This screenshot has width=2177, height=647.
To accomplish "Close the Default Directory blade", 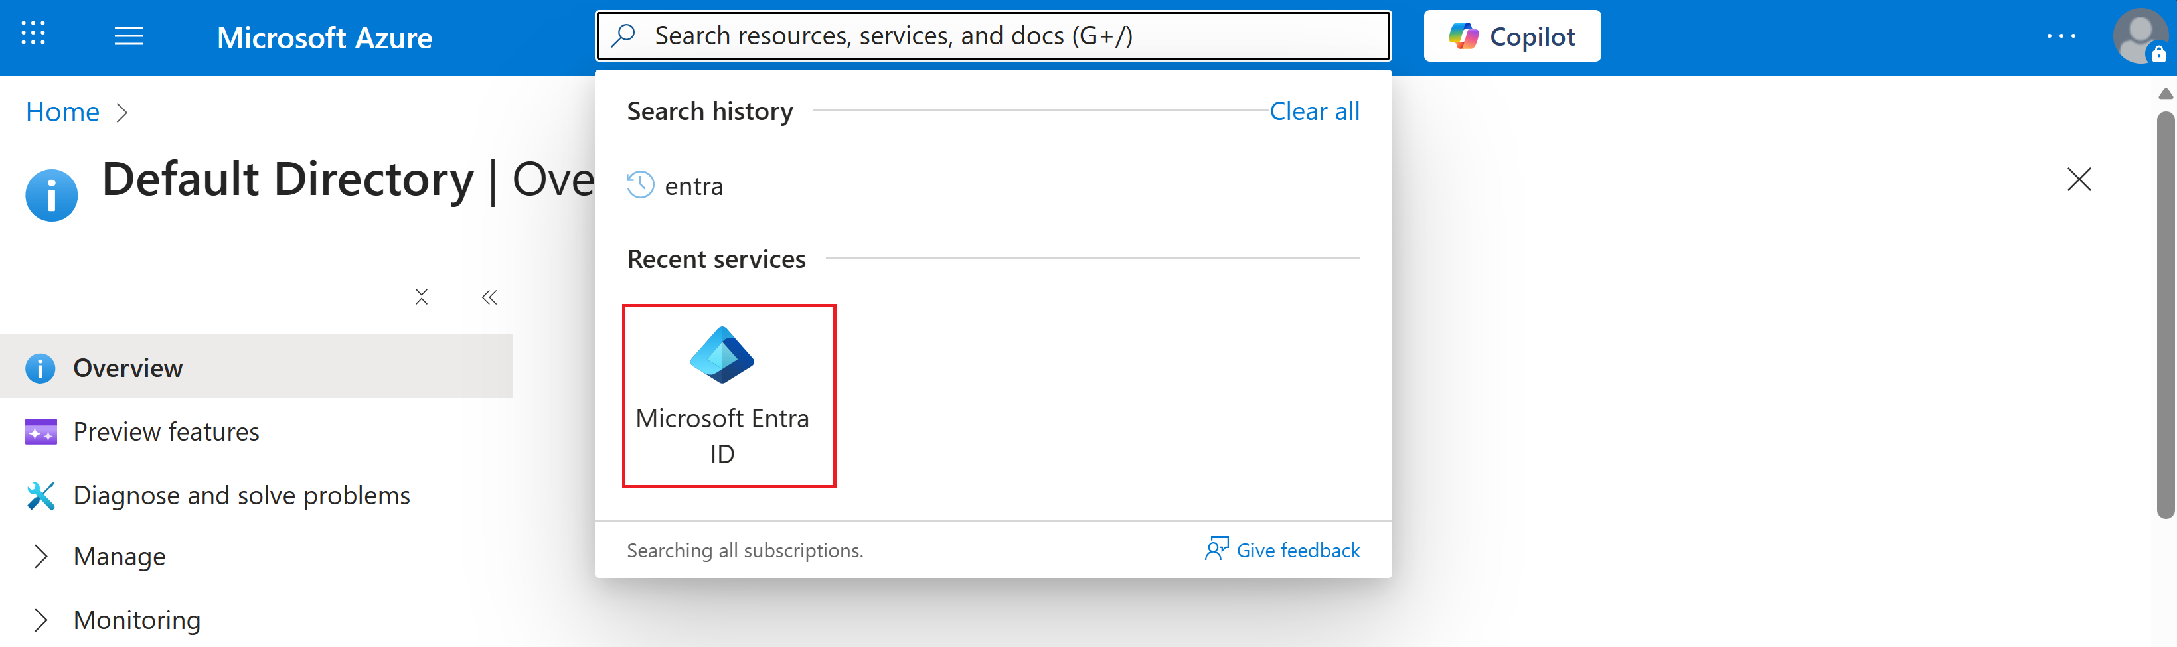I will click(x=2078, y=179).
